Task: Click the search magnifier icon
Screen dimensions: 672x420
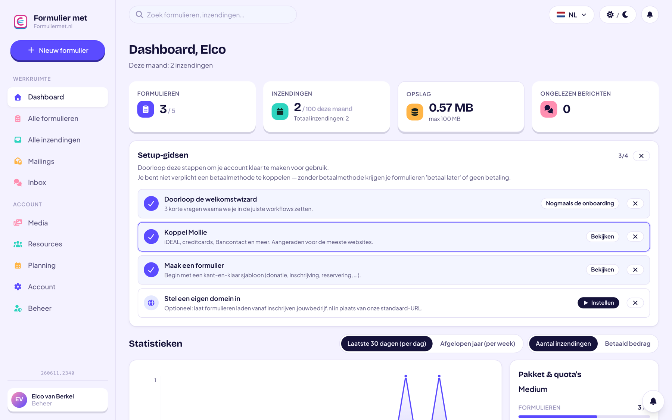Action: pyautogui.click(x=139, y=15)
